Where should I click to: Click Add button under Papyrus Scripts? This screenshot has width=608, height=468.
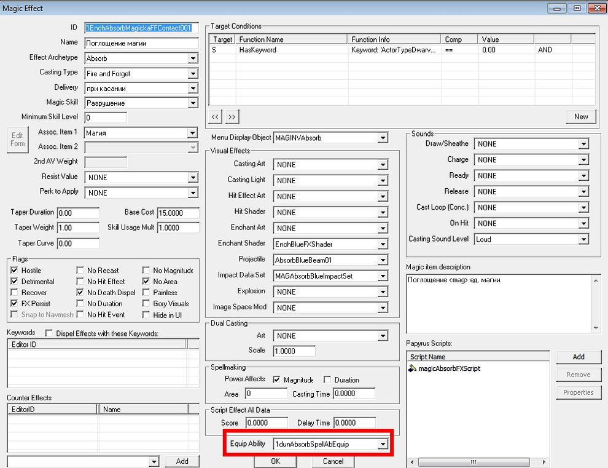579,357
